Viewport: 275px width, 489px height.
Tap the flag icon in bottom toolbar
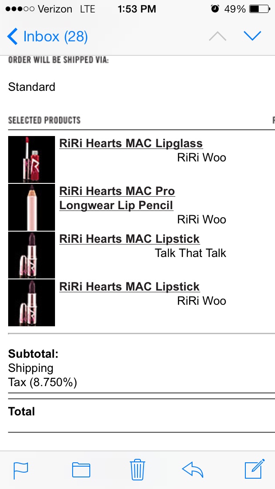21,470
